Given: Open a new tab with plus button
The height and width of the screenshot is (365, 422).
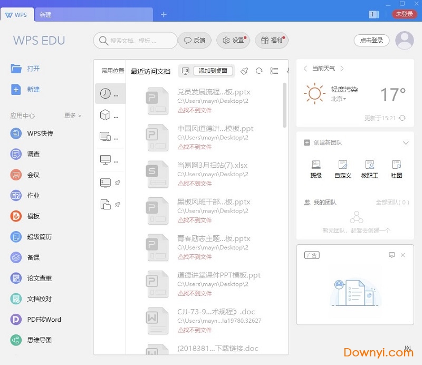Looking at the screenshot, I should tap(164, 15).
